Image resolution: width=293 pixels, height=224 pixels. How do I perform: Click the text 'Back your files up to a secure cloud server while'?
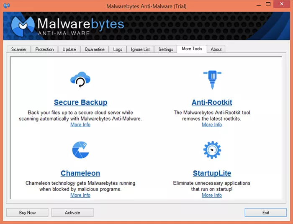tap(80, 113)
